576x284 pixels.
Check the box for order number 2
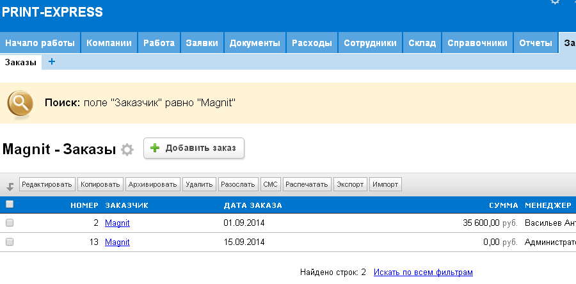point(10,223)
